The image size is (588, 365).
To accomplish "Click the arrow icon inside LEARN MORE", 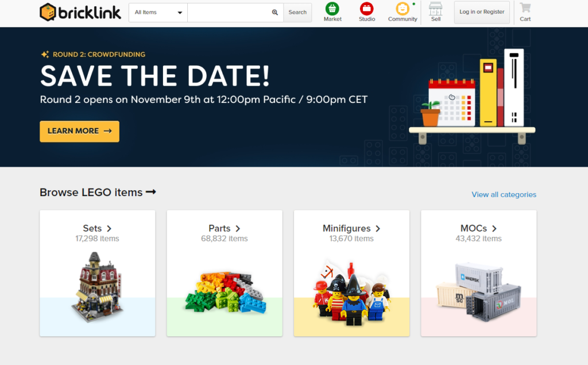I will (107, 131).
